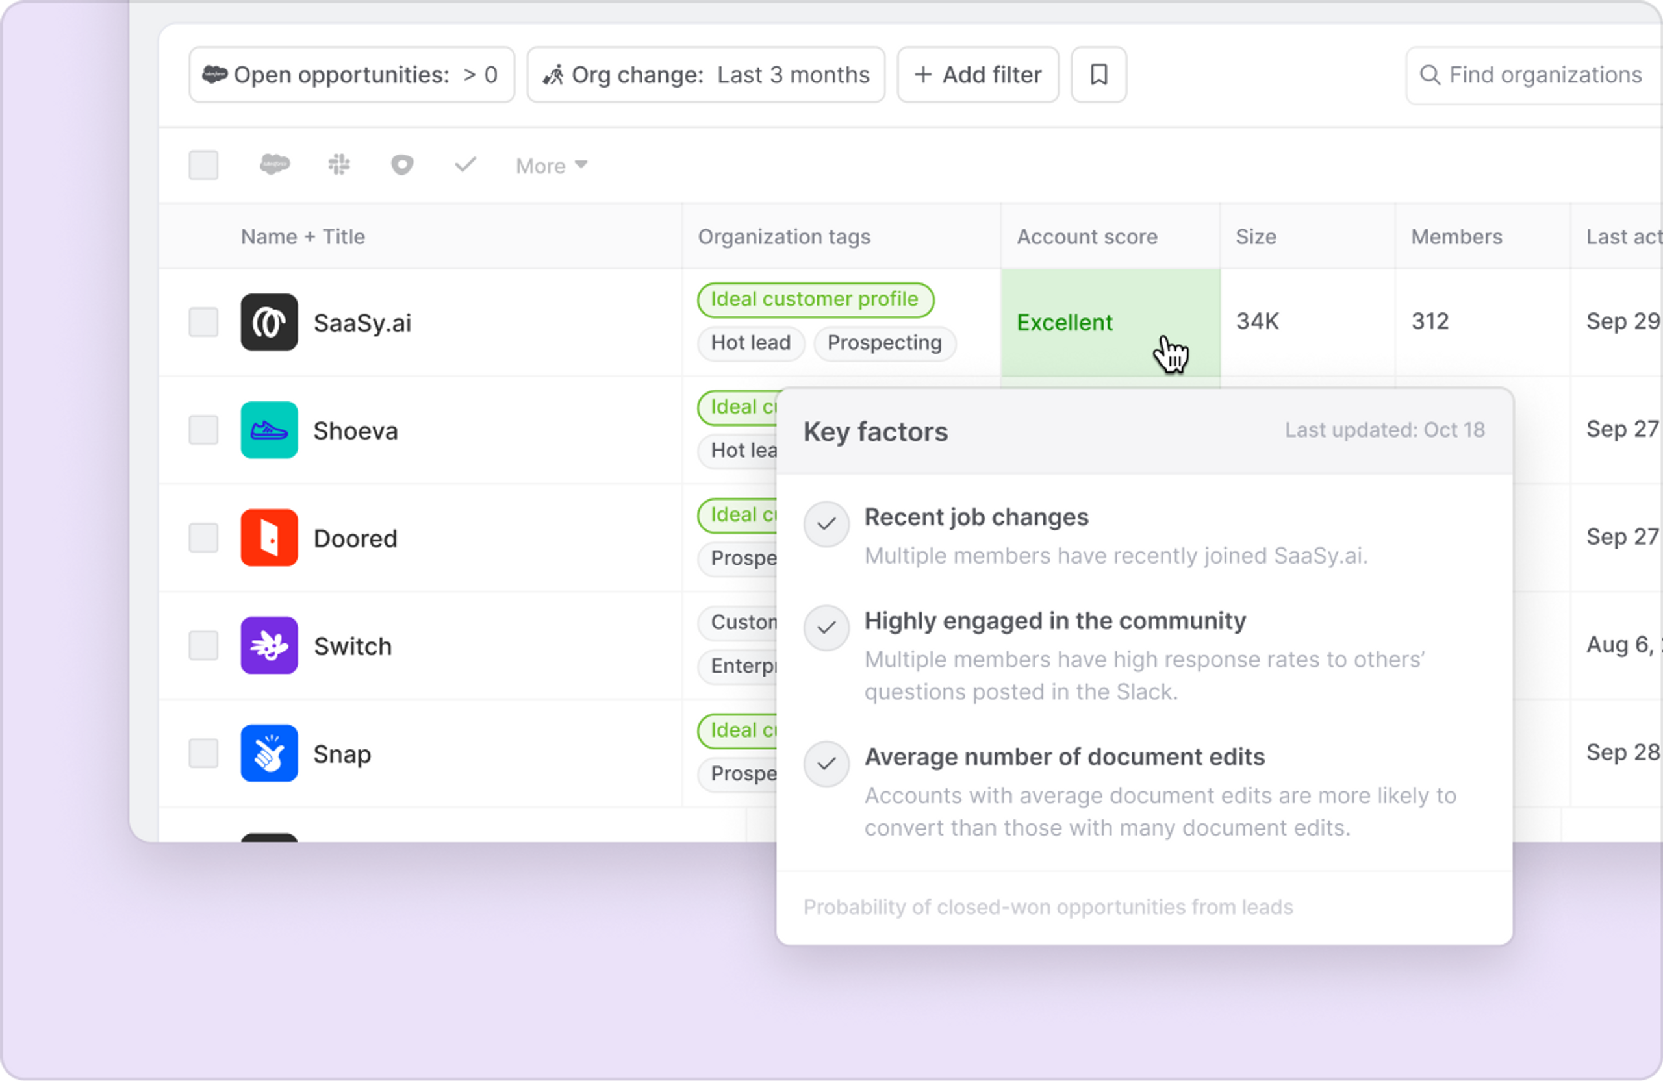Sort by Account score column header
The height and width of the screenshot is (1081, 1663).
coord(1087,237)
